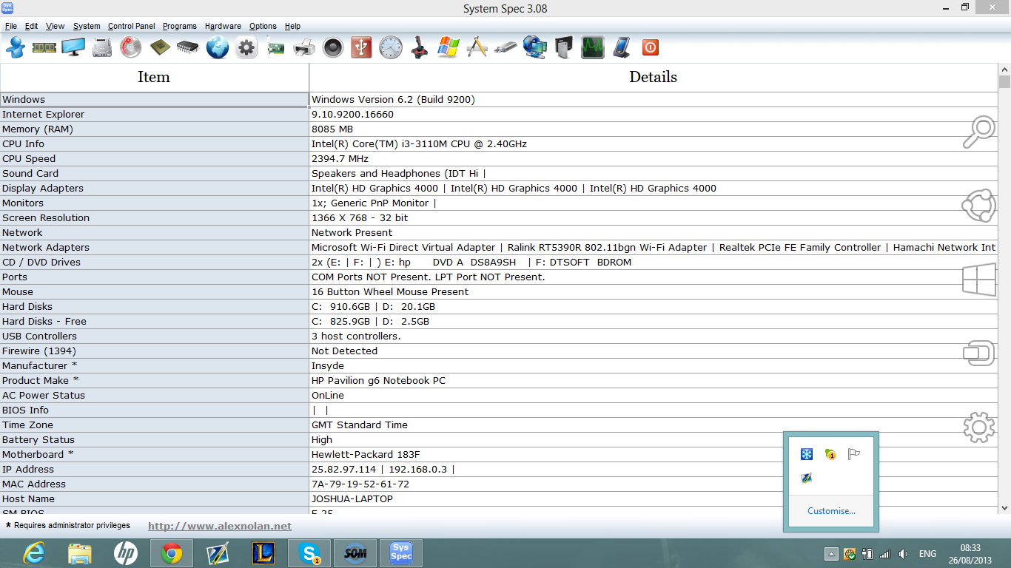
Task: Click Customise... in the tray overflow popup
Action: point(831,511)
